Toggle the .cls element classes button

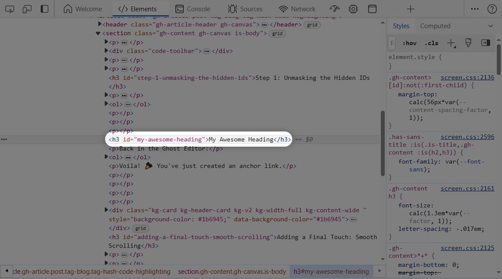[431, 43]
